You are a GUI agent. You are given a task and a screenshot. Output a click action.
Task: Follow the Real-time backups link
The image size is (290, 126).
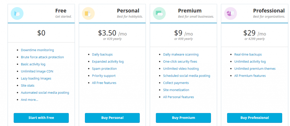click(248, 54)
